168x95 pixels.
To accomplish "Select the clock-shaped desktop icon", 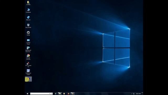I will [x=28, y=34].
